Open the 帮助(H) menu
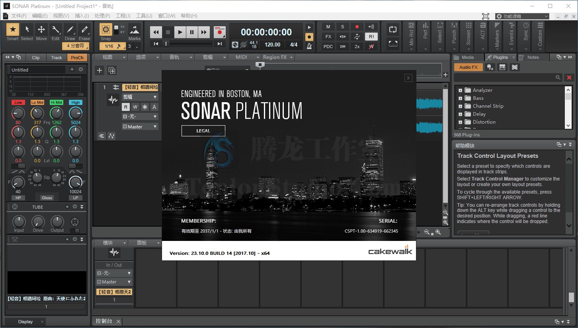This screenshot has height=328, width=578. tap(189, 16)
